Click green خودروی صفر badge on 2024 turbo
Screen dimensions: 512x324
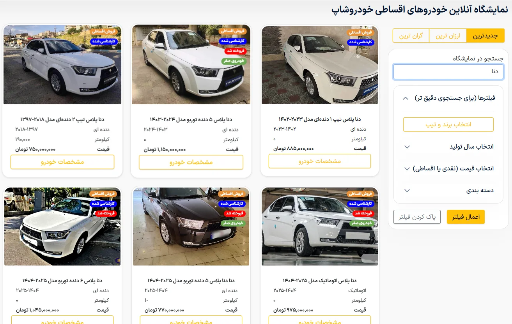(233, 61)
